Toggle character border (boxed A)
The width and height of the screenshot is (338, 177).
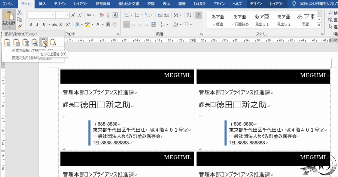tap(115, 15)
